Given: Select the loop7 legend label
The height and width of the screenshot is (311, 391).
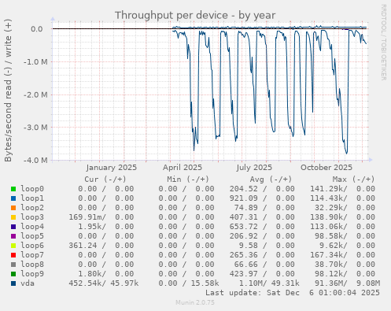Looking at the screenshot, I should click(x=32, y=255).
